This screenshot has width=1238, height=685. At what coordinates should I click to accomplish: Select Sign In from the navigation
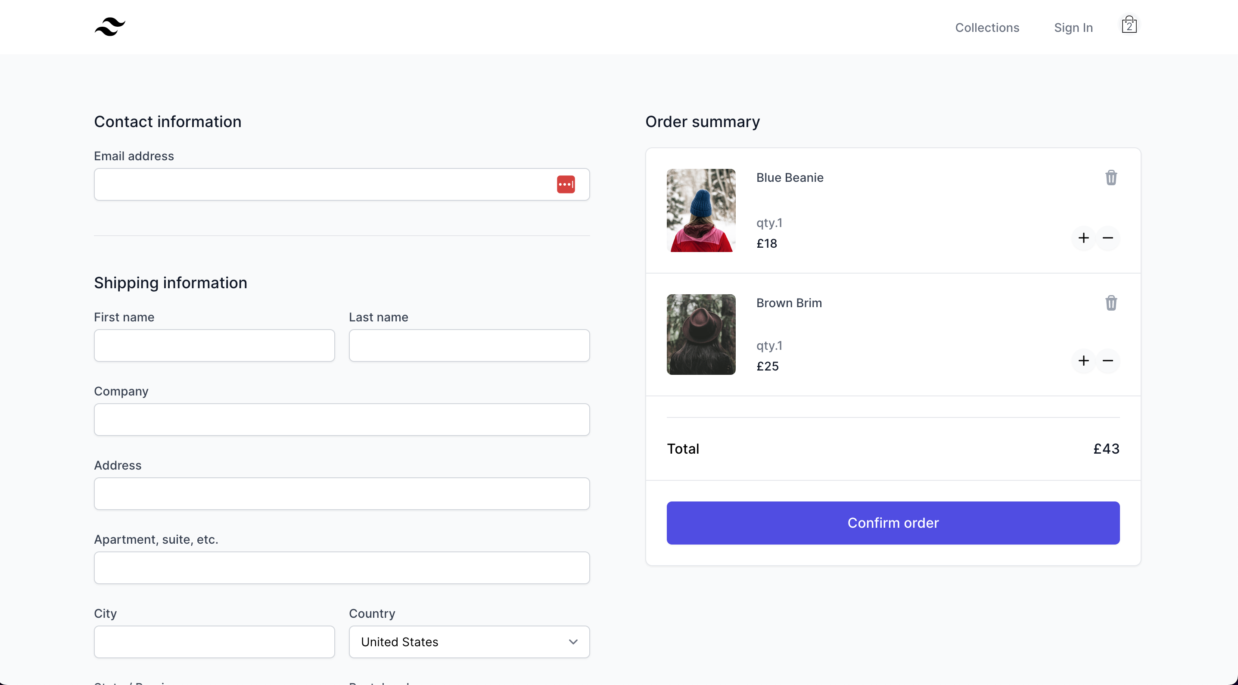tap(1073, 28)
